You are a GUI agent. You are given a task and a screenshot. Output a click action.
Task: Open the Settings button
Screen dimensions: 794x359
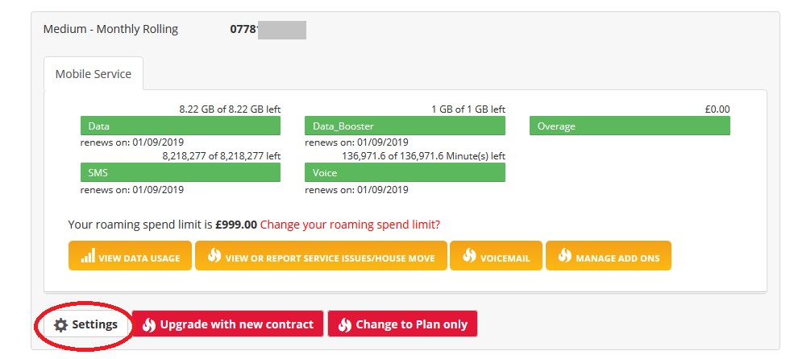84,325
